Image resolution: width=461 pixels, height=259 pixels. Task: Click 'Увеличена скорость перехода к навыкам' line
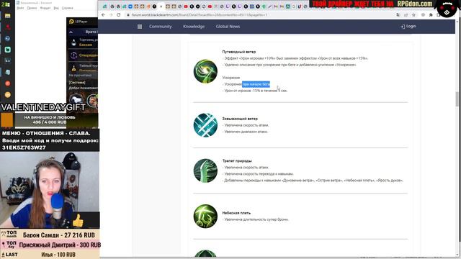click(x=258, y=174)
